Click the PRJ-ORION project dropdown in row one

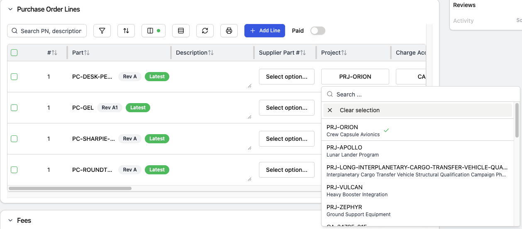(x=355, y=77)
